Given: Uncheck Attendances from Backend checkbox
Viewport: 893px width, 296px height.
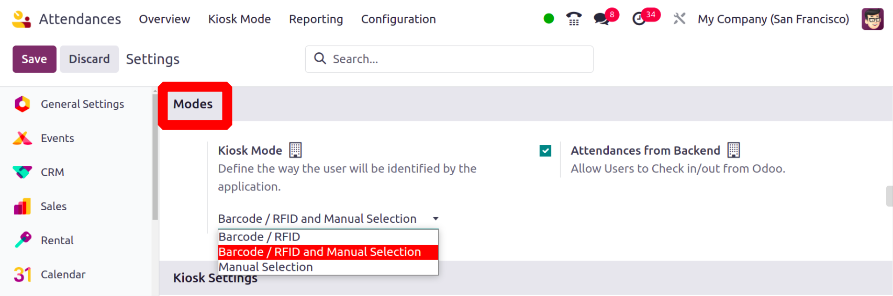Looking at the screenshot, I should coord(545,151).
